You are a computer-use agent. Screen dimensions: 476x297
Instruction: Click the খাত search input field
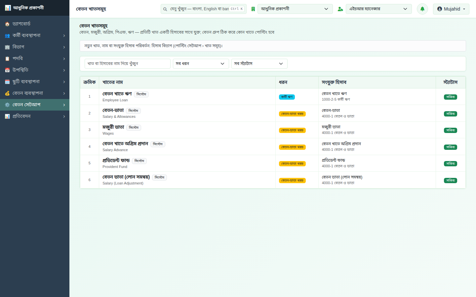coord(128,64)
